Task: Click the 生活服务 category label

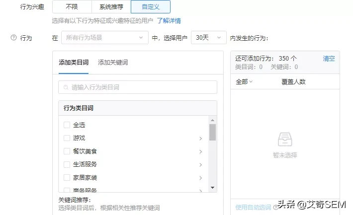Action: click(85, 164)
